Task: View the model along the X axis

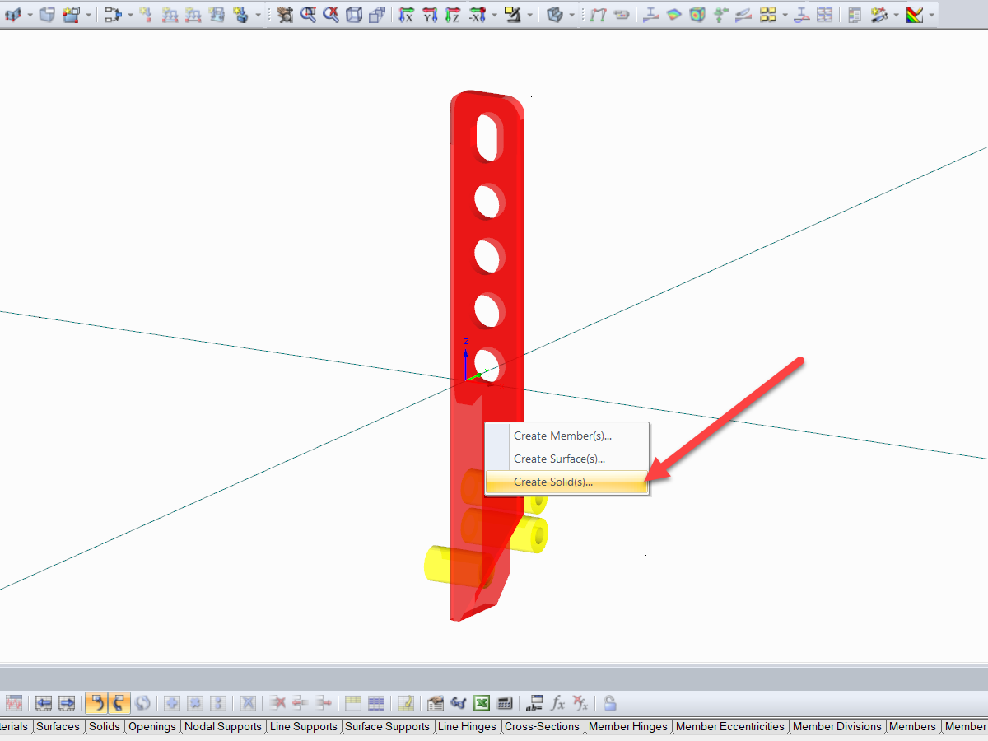Action: 405,15
